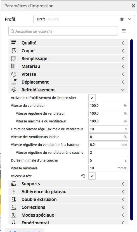Expand the Matériau section chevron
This screenshot has height=232, width=137.
click(123, 67)
